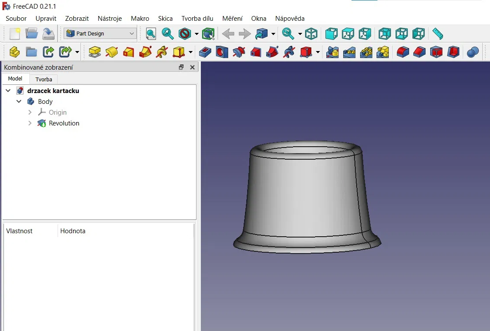
Task: Close the Kombinované zobrazení panel
Action: 192,67
